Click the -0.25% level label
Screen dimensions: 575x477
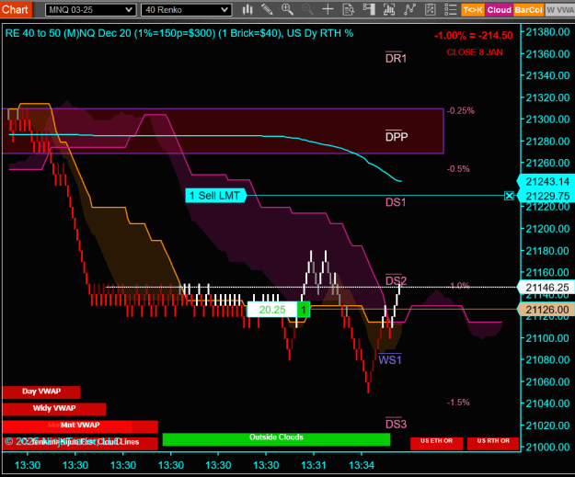click(x=461, y=110)
